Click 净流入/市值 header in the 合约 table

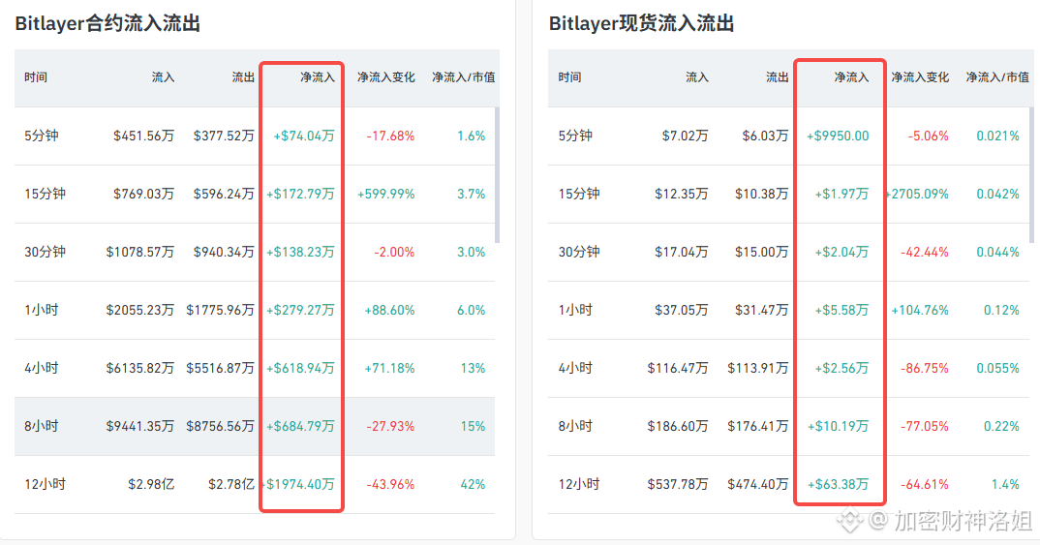(463, 77)
